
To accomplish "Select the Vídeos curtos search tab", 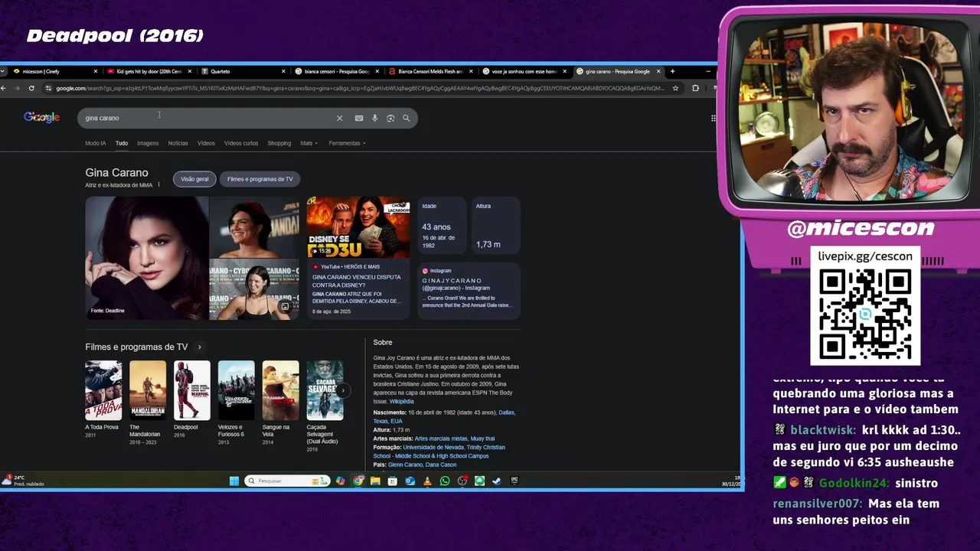I will [241, 143].
